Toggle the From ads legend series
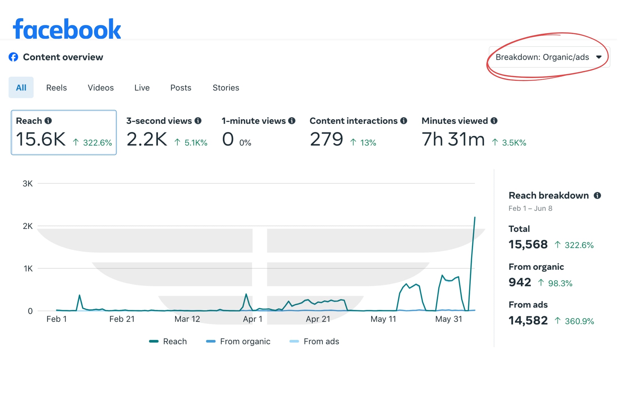The width and height of the screenshot is (618, 393). [314, 341]
